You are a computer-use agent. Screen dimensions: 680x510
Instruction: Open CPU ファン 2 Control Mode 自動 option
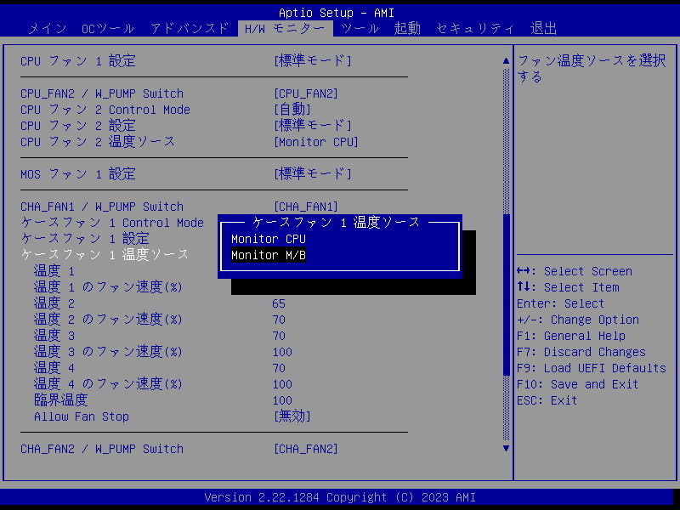pos(292,110)
